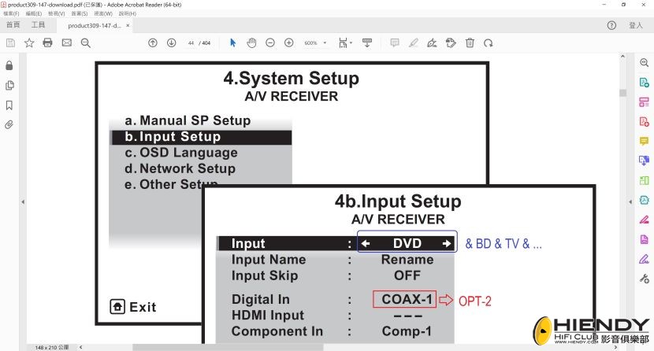Click the page number input field showing 44
Viewport: 654px width, 351px height.
pos(191,42)
